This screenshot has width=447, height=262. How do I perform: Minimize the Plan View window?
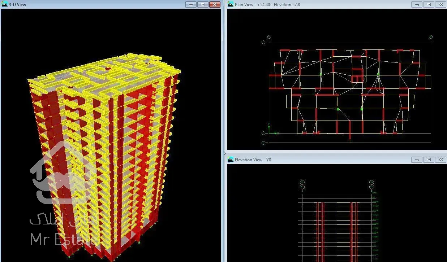pyautogui.click(x=417, y=5)
